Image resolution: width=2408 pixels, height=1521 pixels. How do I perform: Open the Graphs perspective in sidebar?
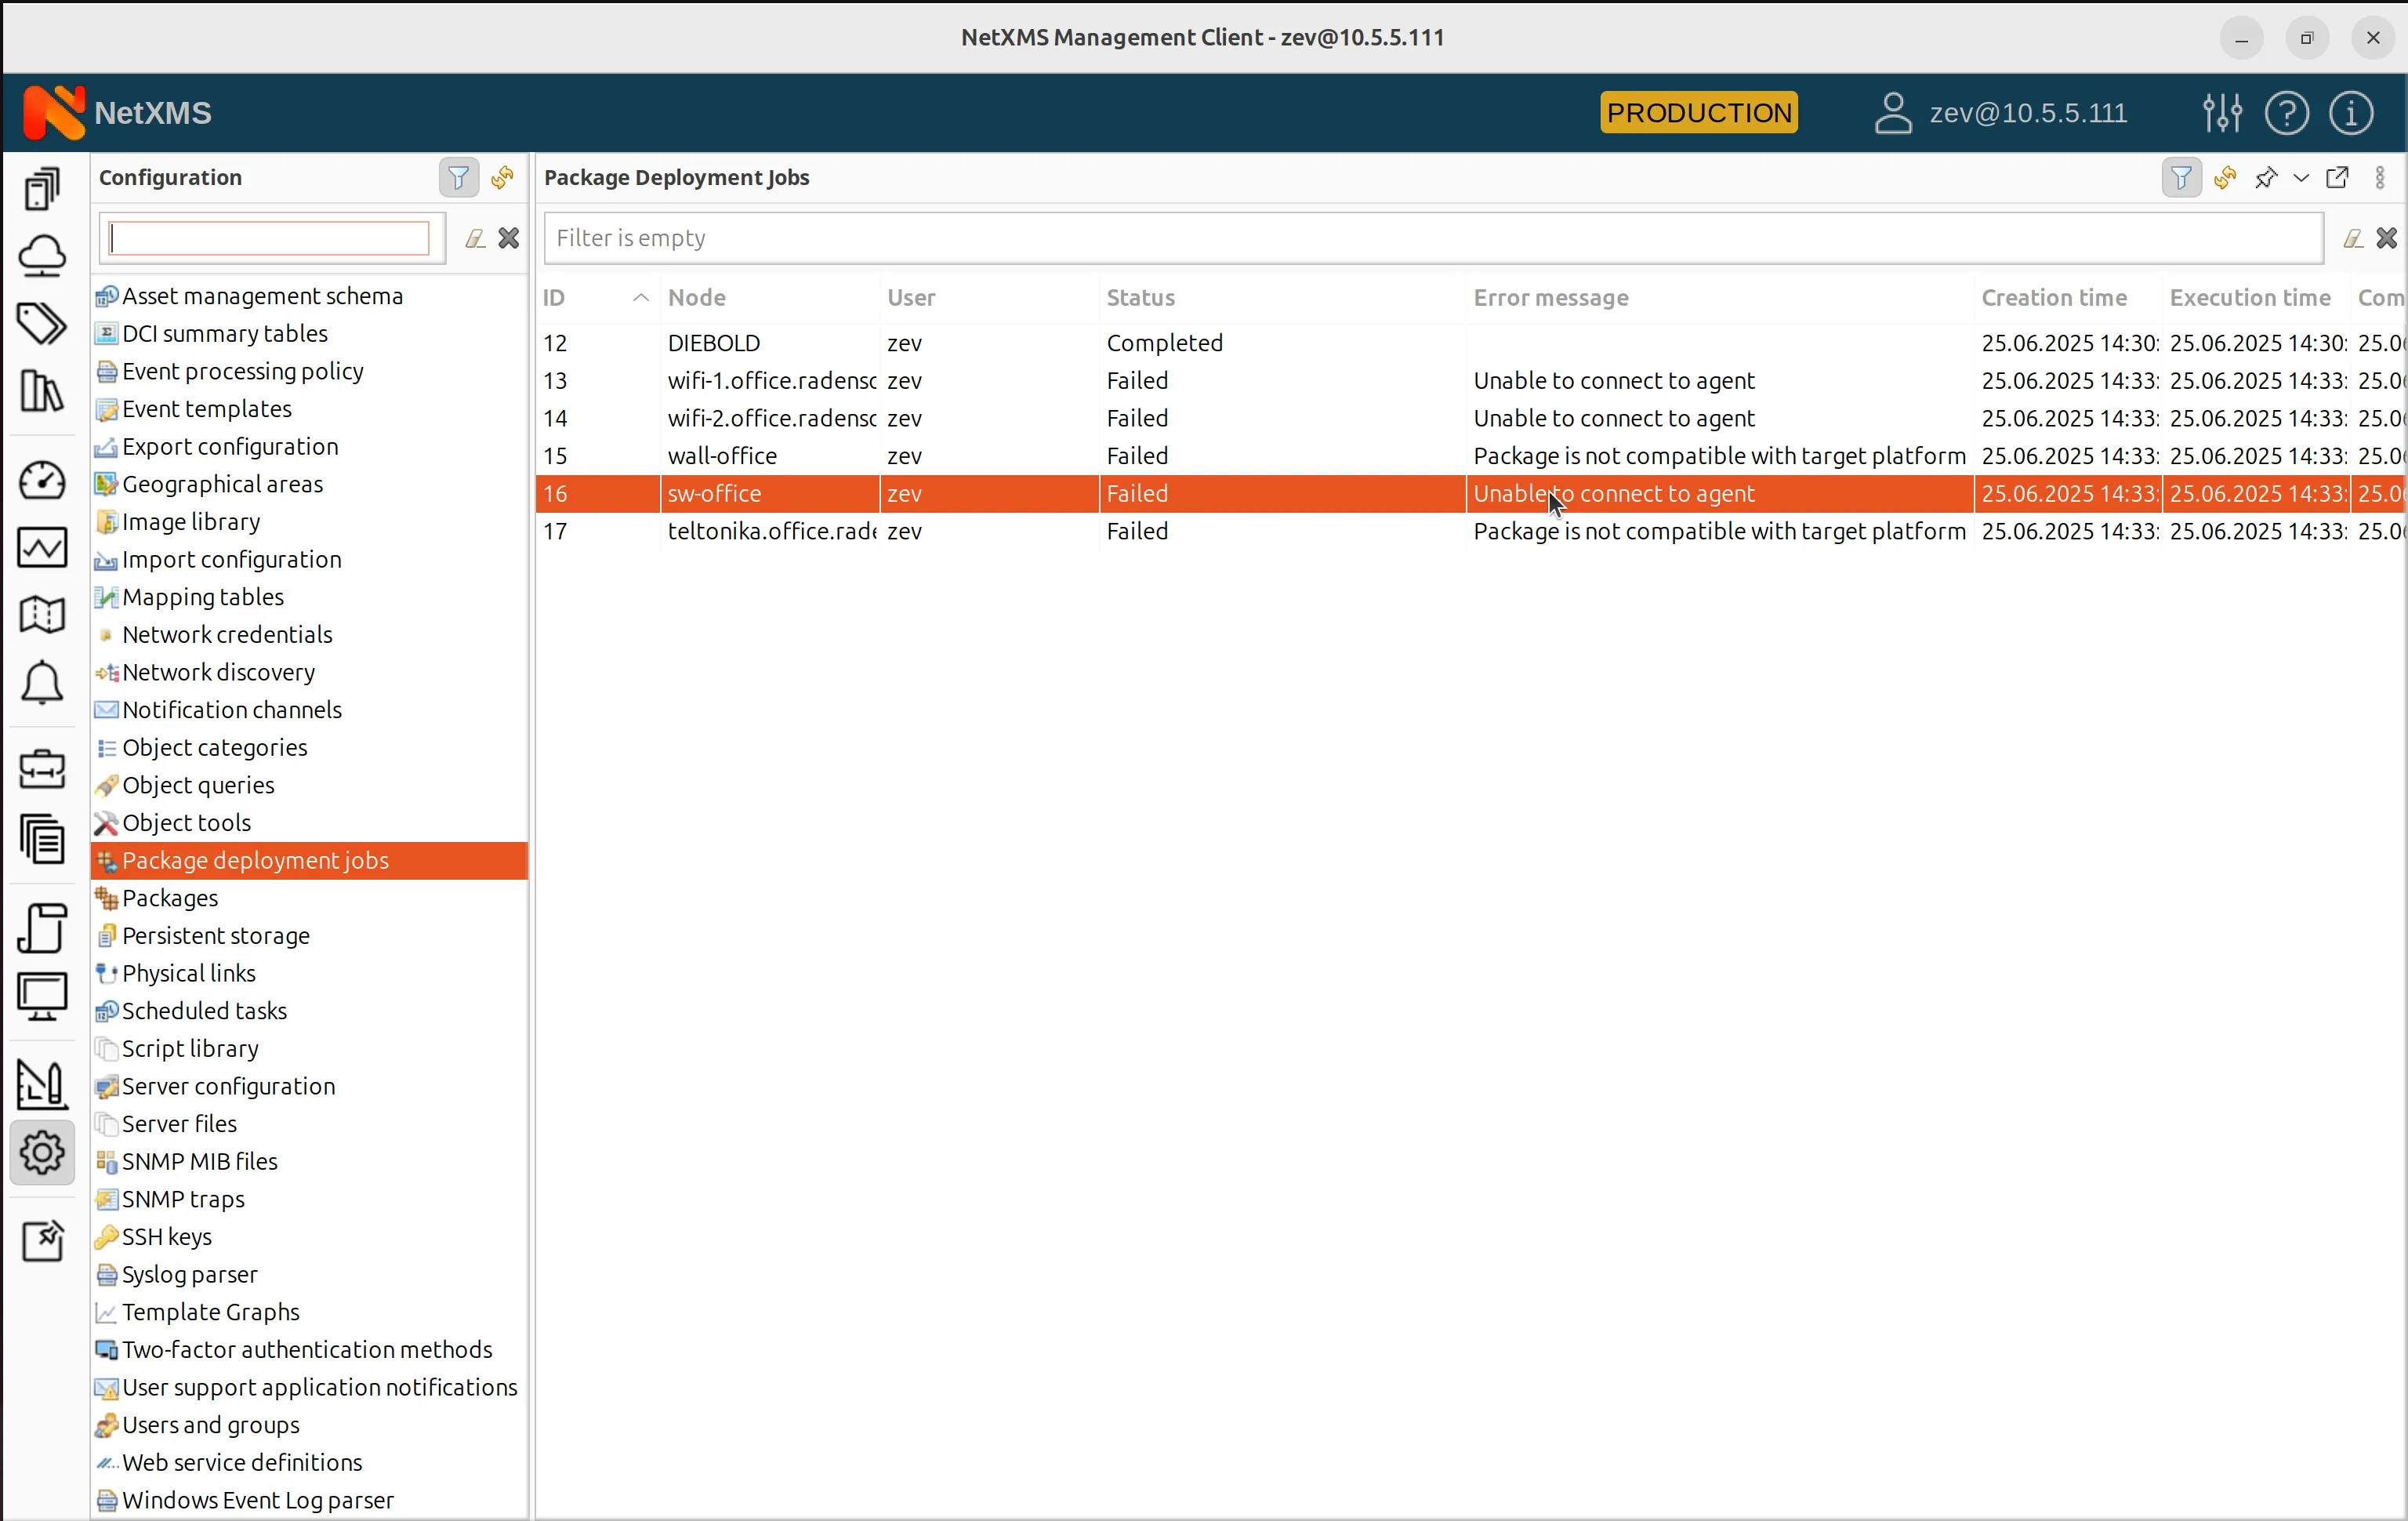click(x=42, y=547)
